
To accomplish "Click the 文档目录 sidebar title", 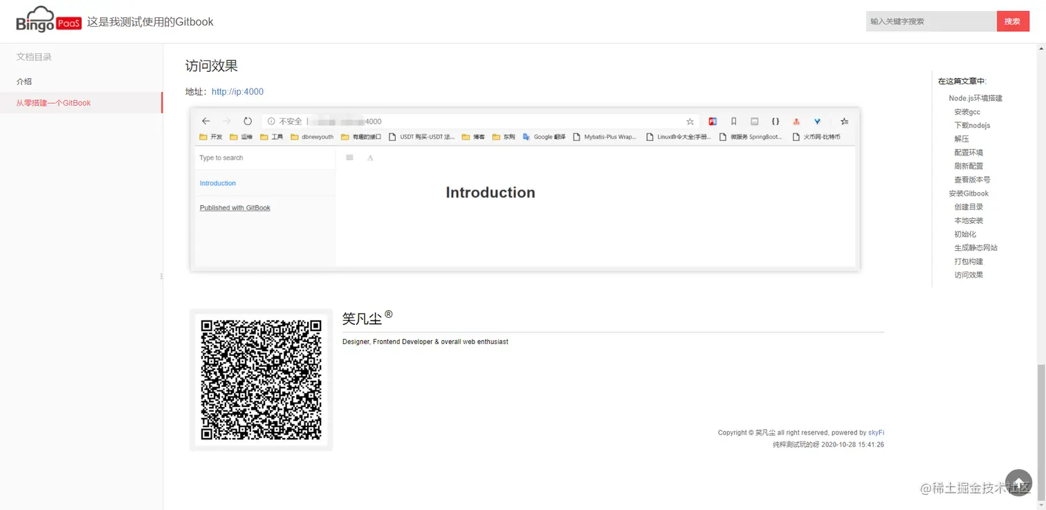I will click(x=35, y=57).
